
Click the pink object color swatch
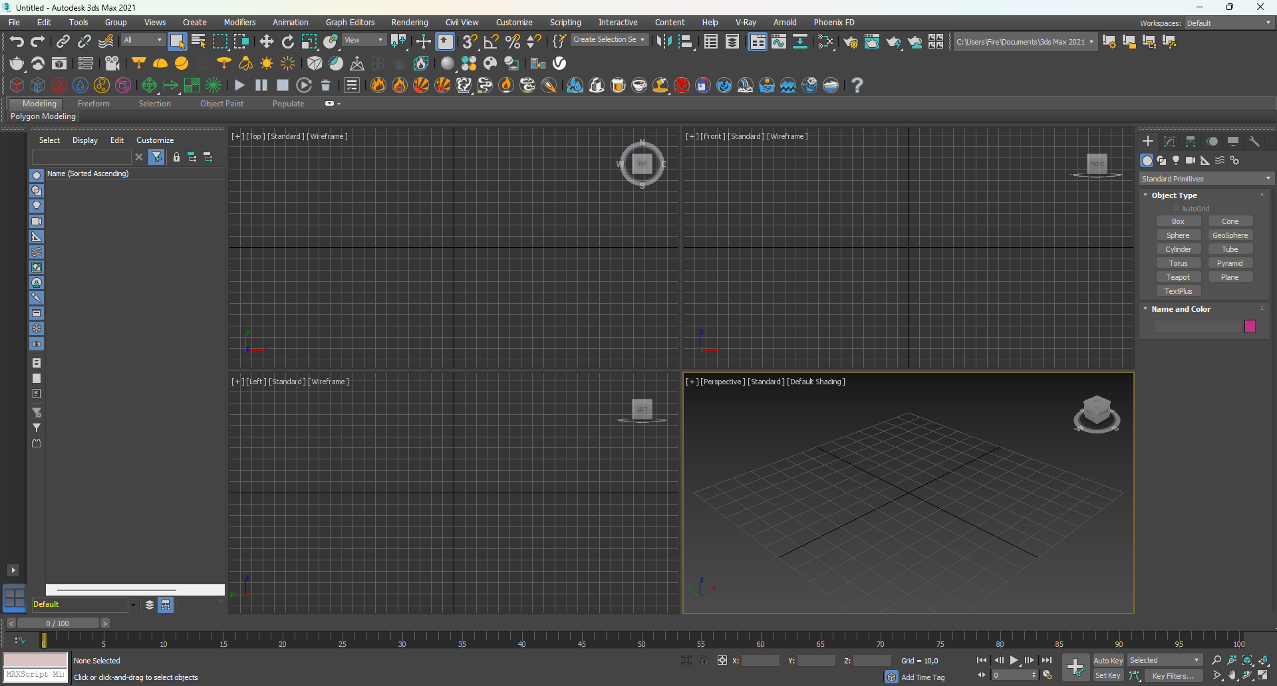(1250, 326)
